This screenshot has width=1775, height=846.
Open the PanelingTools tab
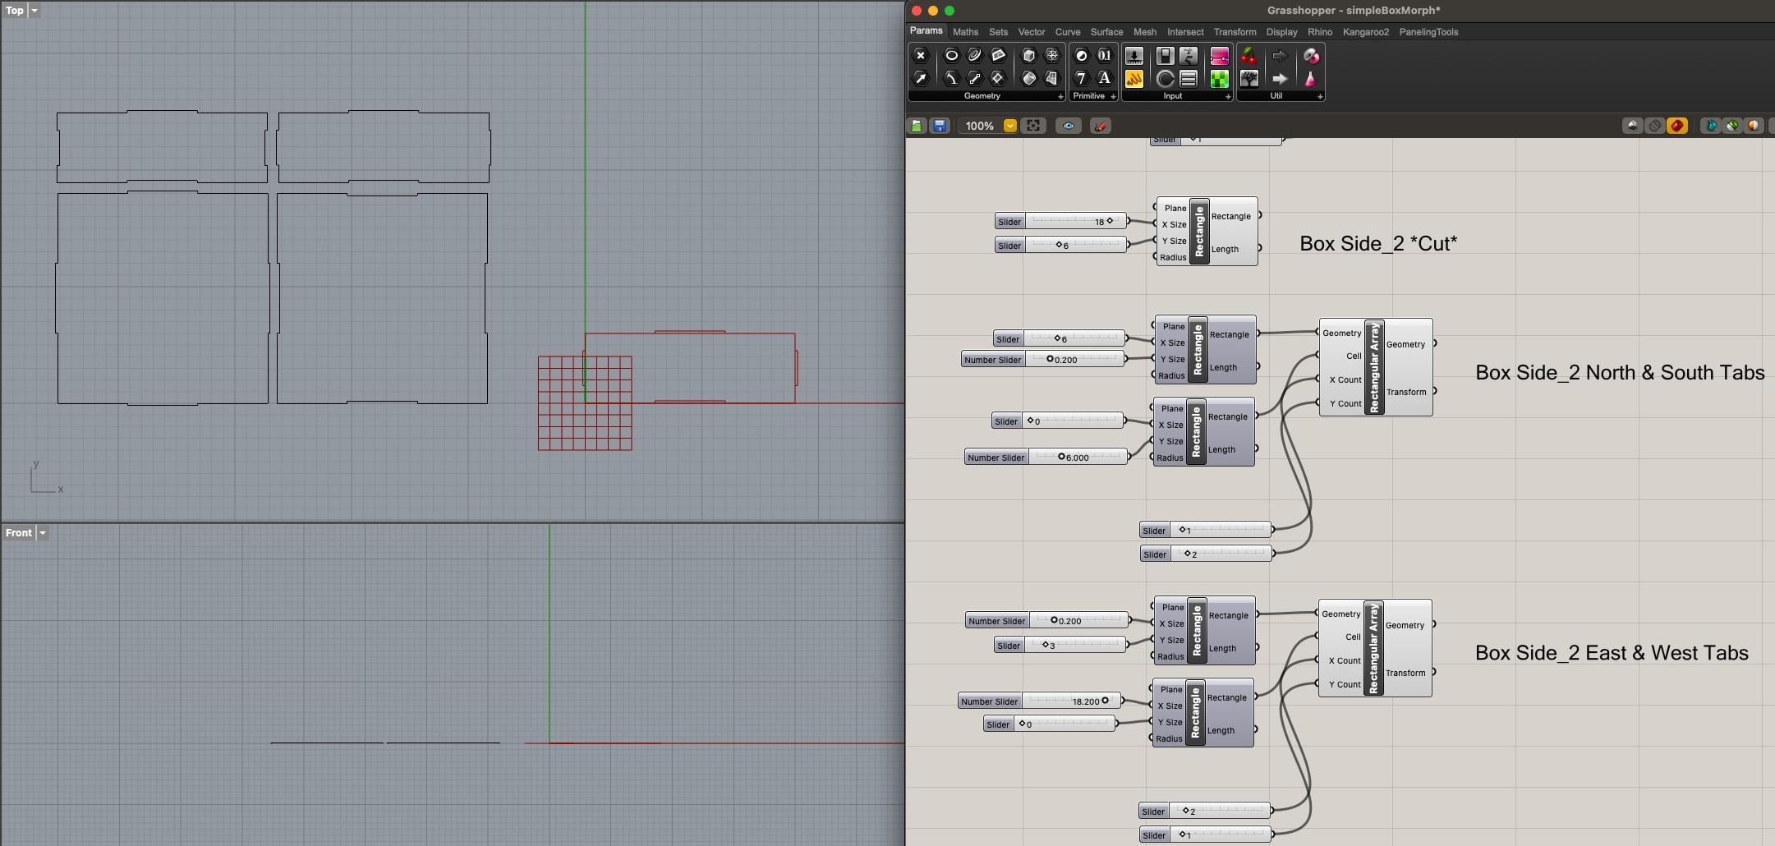[1428, 32]
